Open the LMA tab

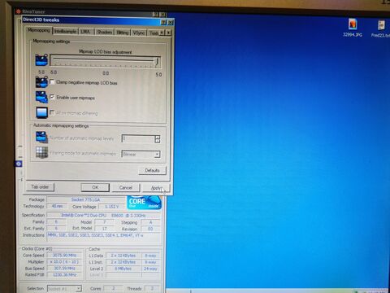(85, 32)
